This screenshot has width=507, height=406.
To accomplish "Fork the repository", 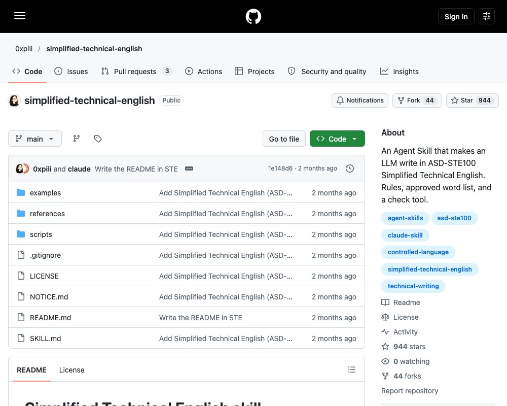I will 417,100.
